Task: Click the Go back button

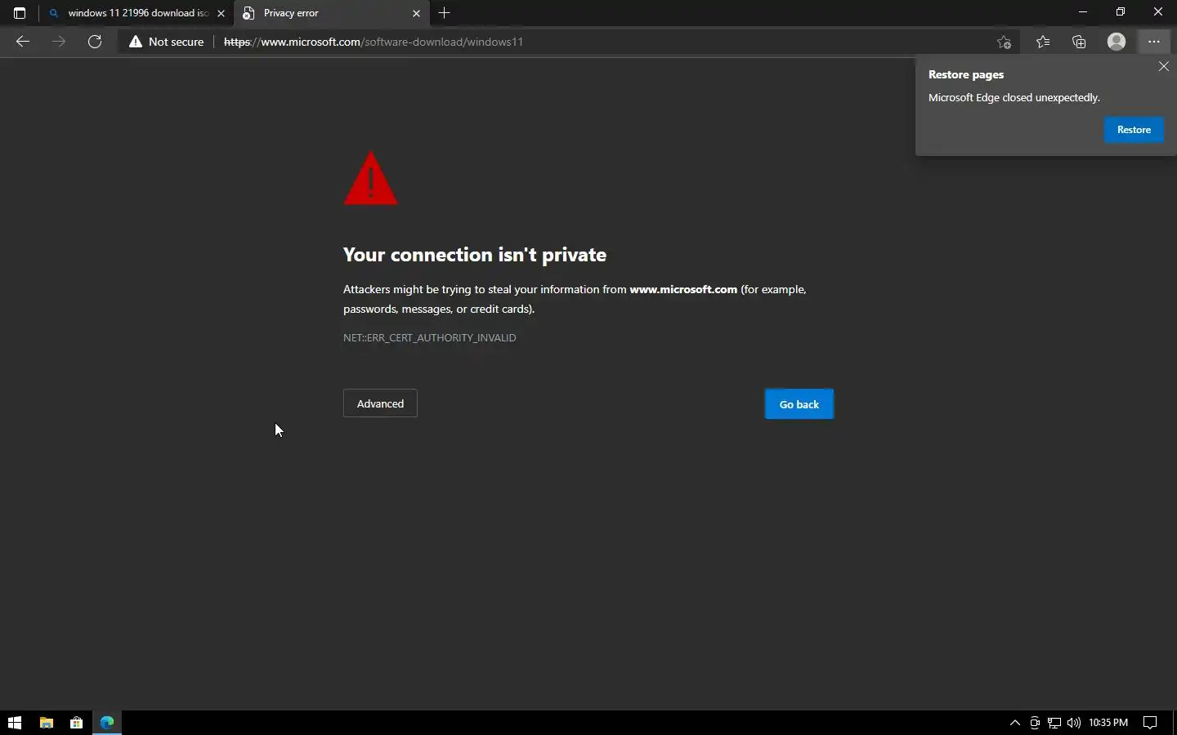Action: click(799, 404)
